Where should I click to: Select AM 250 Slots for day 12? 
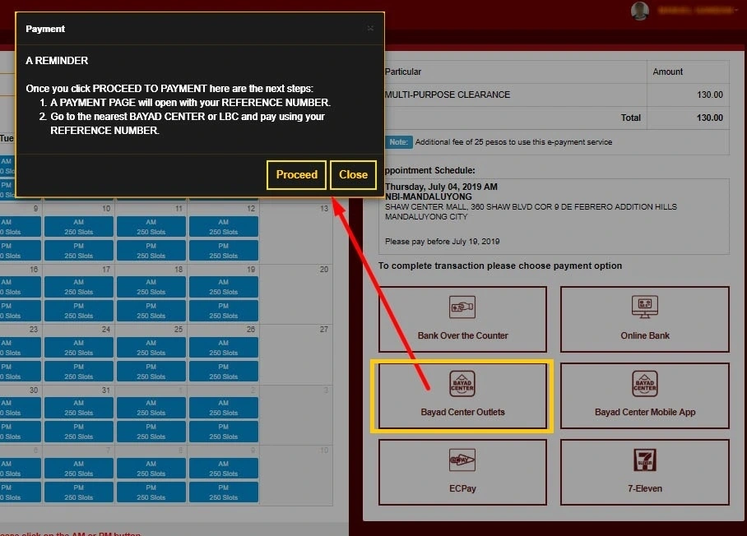tap(224, 227)
